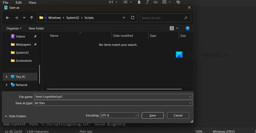Click Plain text in status bar
This screenshot has height=133, width=256.
point(86,132)
